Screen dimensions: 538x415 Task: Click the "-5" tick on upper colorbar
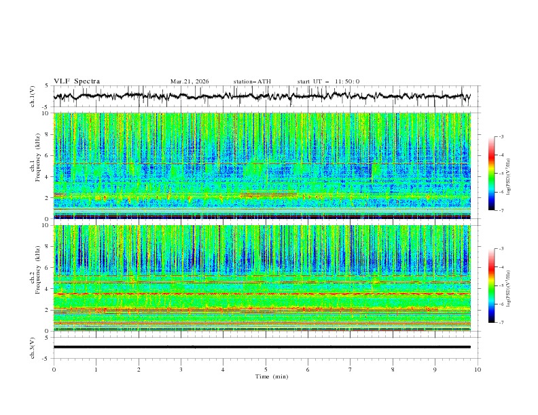(x=501, y=174)
